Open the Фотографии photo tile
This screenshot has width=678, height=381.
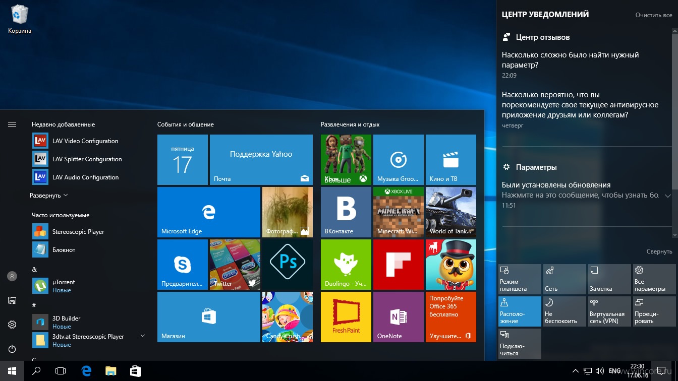(288, 212)
